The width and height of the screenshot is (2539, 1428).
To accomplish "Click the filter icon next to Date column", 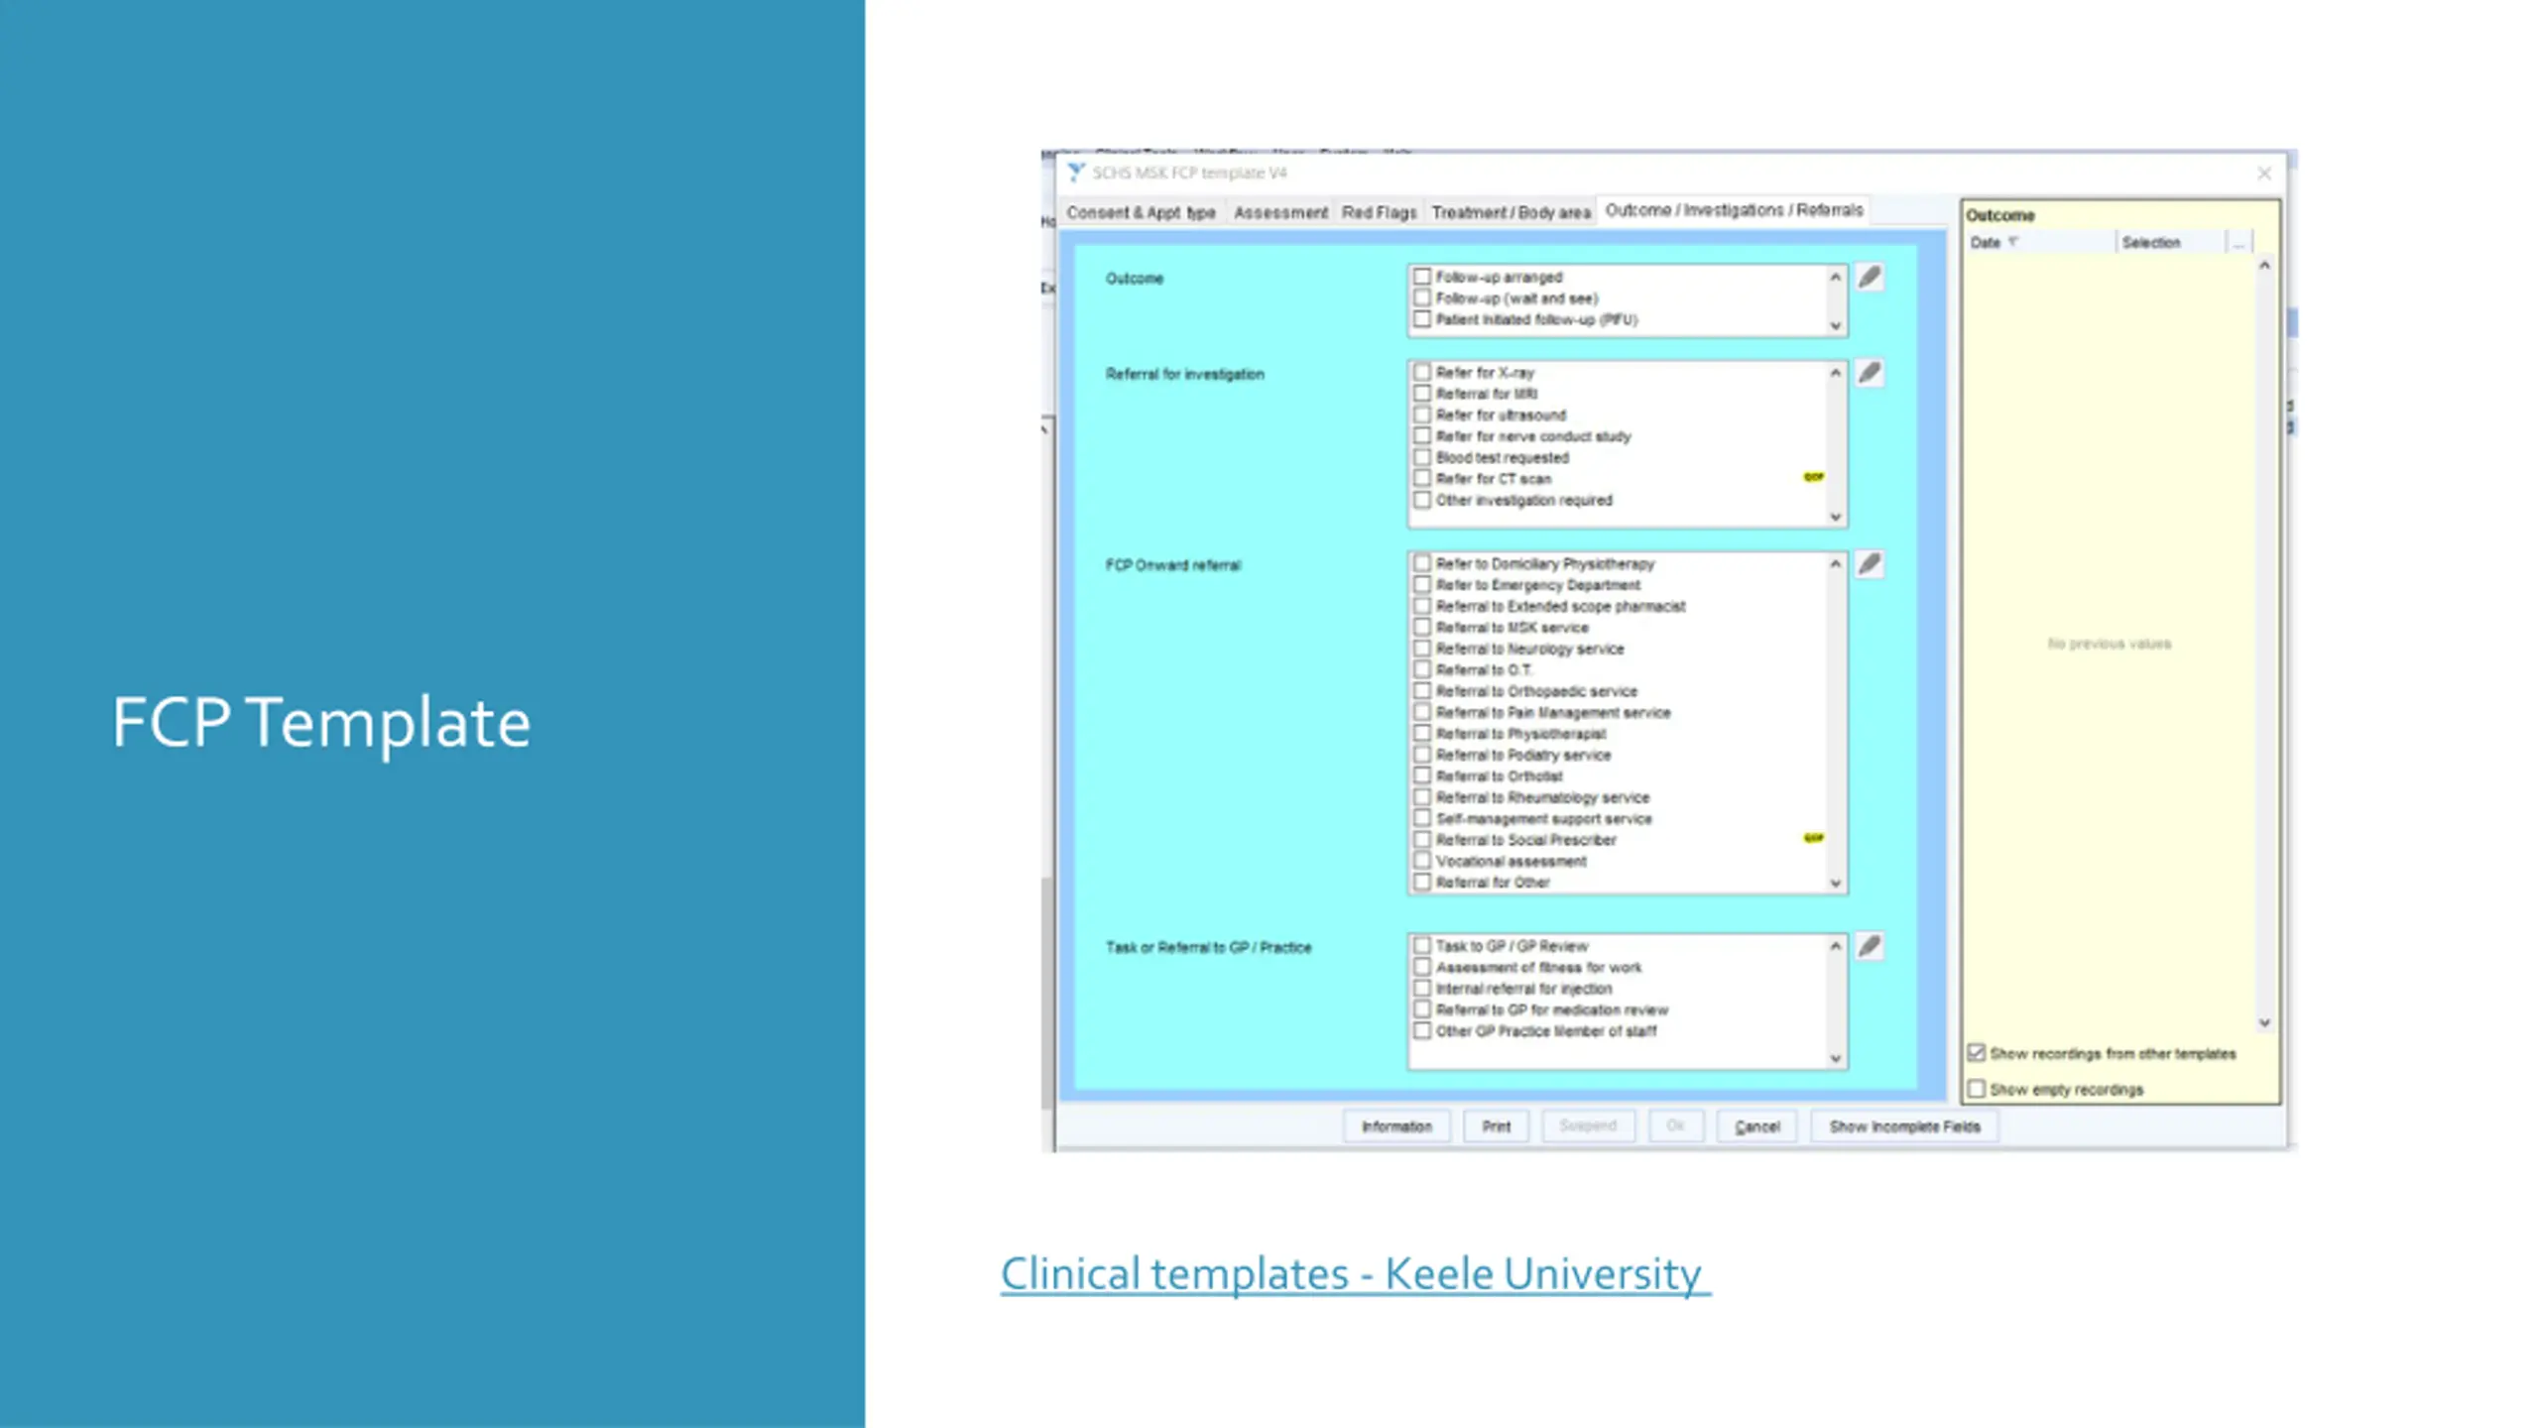I will pos(2013,242).
